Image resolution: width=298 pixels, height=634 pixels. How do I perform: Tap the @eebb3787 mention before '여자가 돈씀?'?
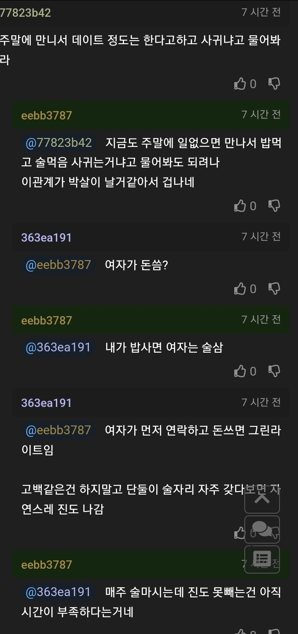(59, 265)
